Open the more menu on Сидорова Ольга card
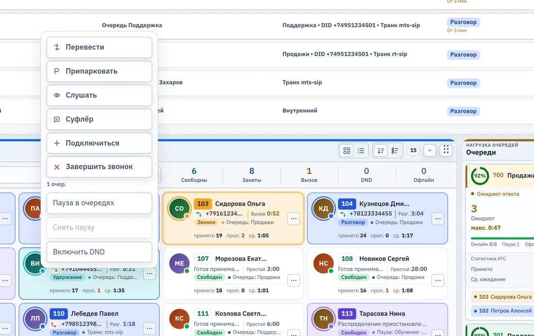The image size is (534, 336). (x=294, y=219)
